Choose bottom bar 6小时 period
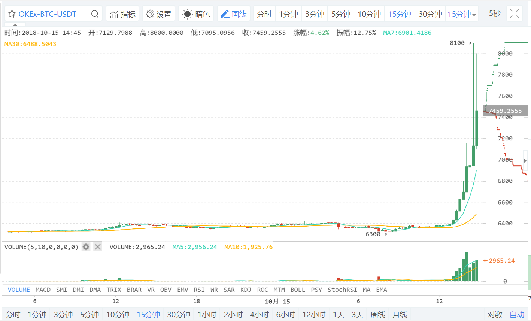This screenshot has height=321, width=531. pyautogui.click(x=286, y=315)
